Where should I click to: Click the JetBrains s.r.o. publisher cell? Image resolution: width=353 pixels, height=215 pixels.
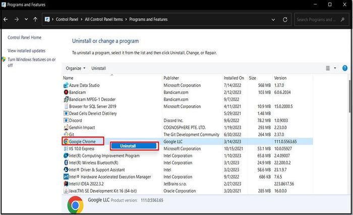coord(175,184)
